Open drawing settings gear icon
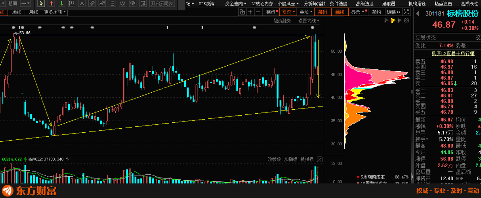 tap(122, 4)
